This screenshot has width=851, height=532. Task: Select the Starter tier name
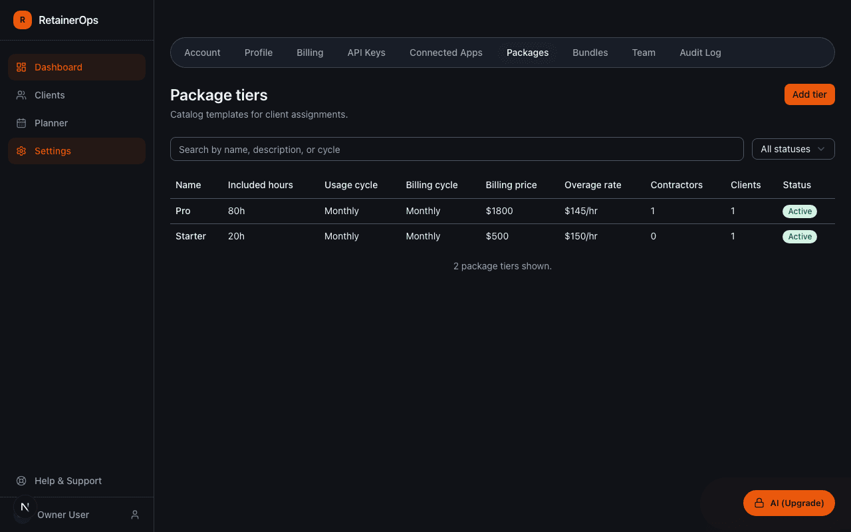click(191, 236)
